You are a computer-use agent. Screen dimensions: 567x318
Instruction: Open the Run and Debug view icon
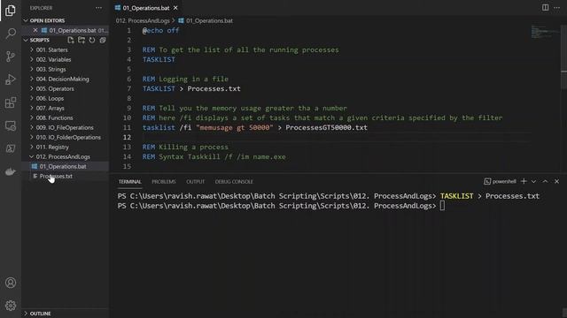(11, 79)
